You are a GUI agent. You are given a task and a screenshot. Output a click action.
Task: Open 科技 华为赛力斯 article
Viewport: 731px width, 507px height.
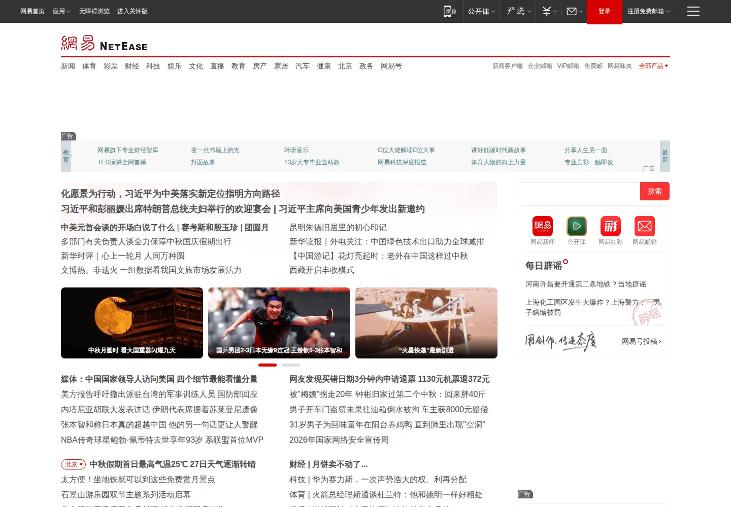[x=378, y=480]
